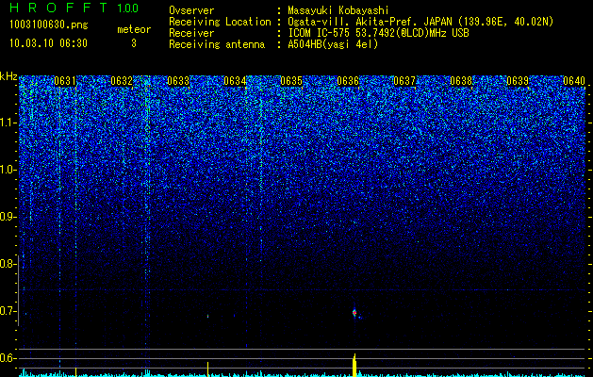Click the kHz axis unit label

coord(8,76)
